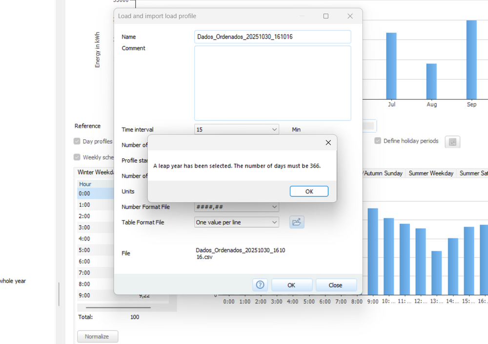488x344 pixels.
Task: Open help with the question mark icon
Action: click(x=260, y=285)
